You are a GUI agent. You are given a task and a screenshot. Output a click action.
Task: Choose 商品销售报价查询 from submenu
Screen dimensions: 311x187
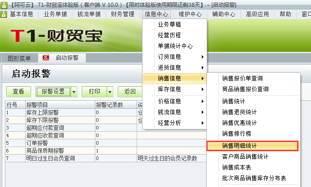tap(253, 89)
